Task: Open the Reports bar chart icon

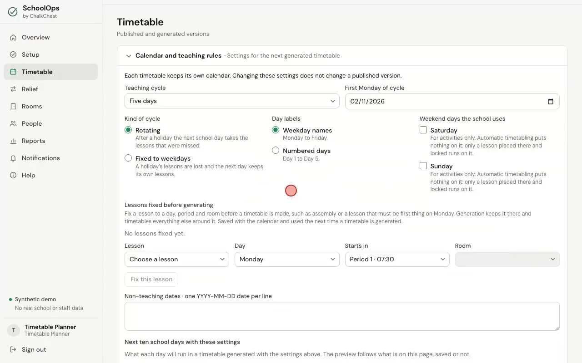Action: 13,141
